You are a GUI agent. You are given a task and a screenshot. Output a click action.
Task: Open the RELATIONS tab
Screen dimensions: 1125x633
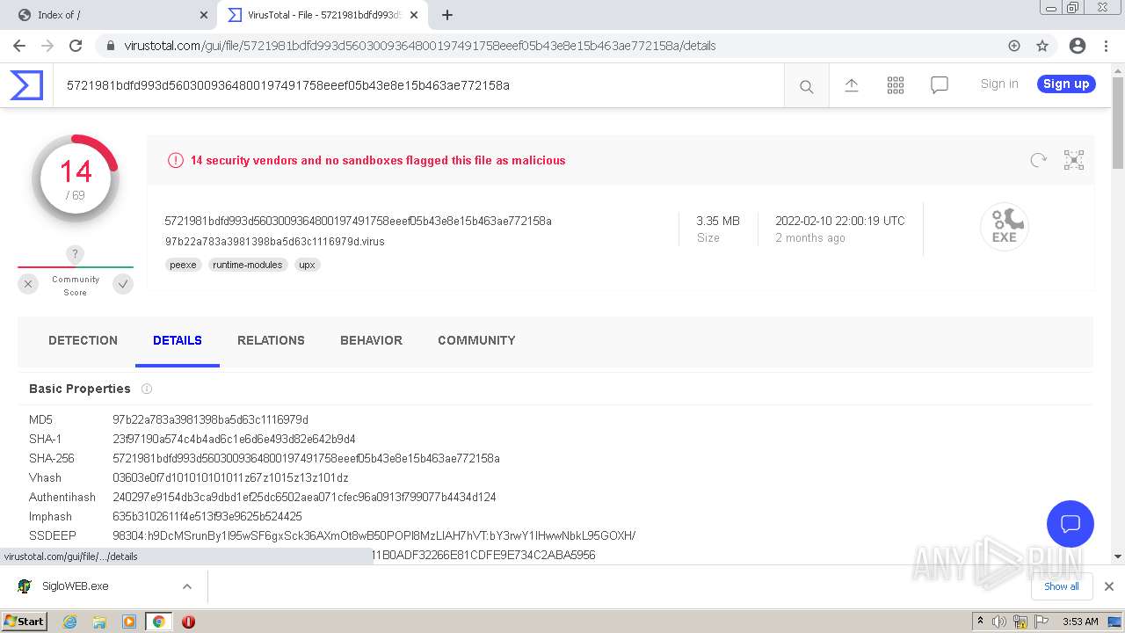point(271,340)
